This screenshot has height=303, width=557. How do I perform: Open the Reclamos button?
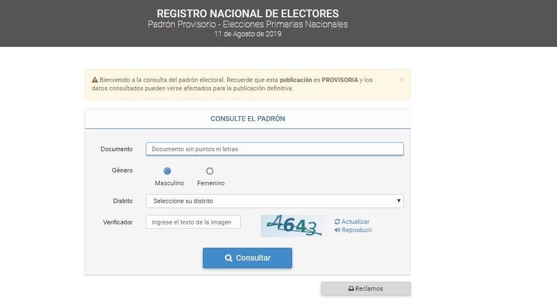coord(366,289)
